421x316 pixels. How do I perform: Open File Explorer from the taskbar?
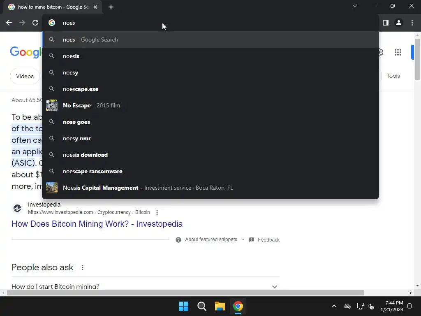click(220, 306)
